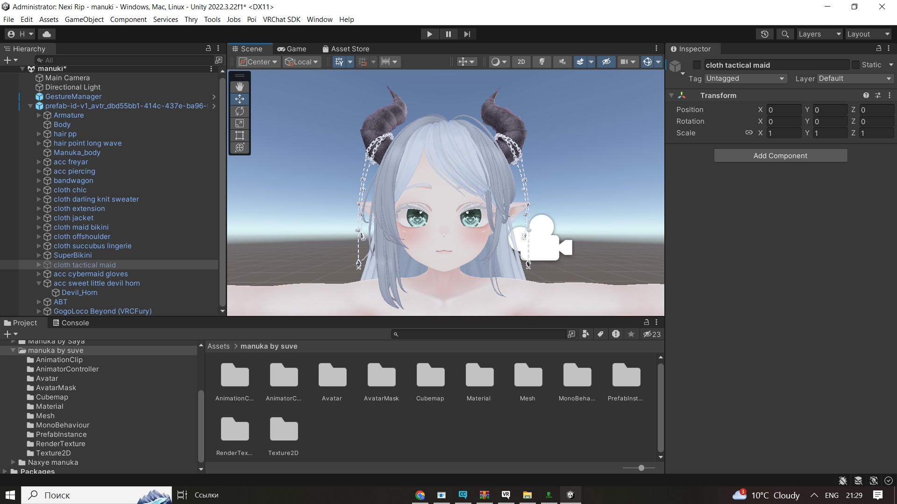Select the Rect tool
Screen dimensions: 897x504
point(240,135)
